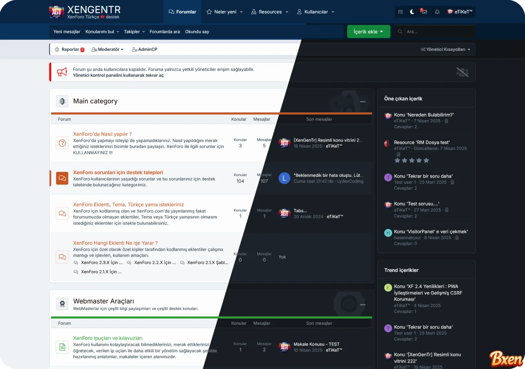Screen dimensions: 525x369
Task: Click the document icon for ipuçları ve kılavuzları
Action: click(x=62, y=347)
